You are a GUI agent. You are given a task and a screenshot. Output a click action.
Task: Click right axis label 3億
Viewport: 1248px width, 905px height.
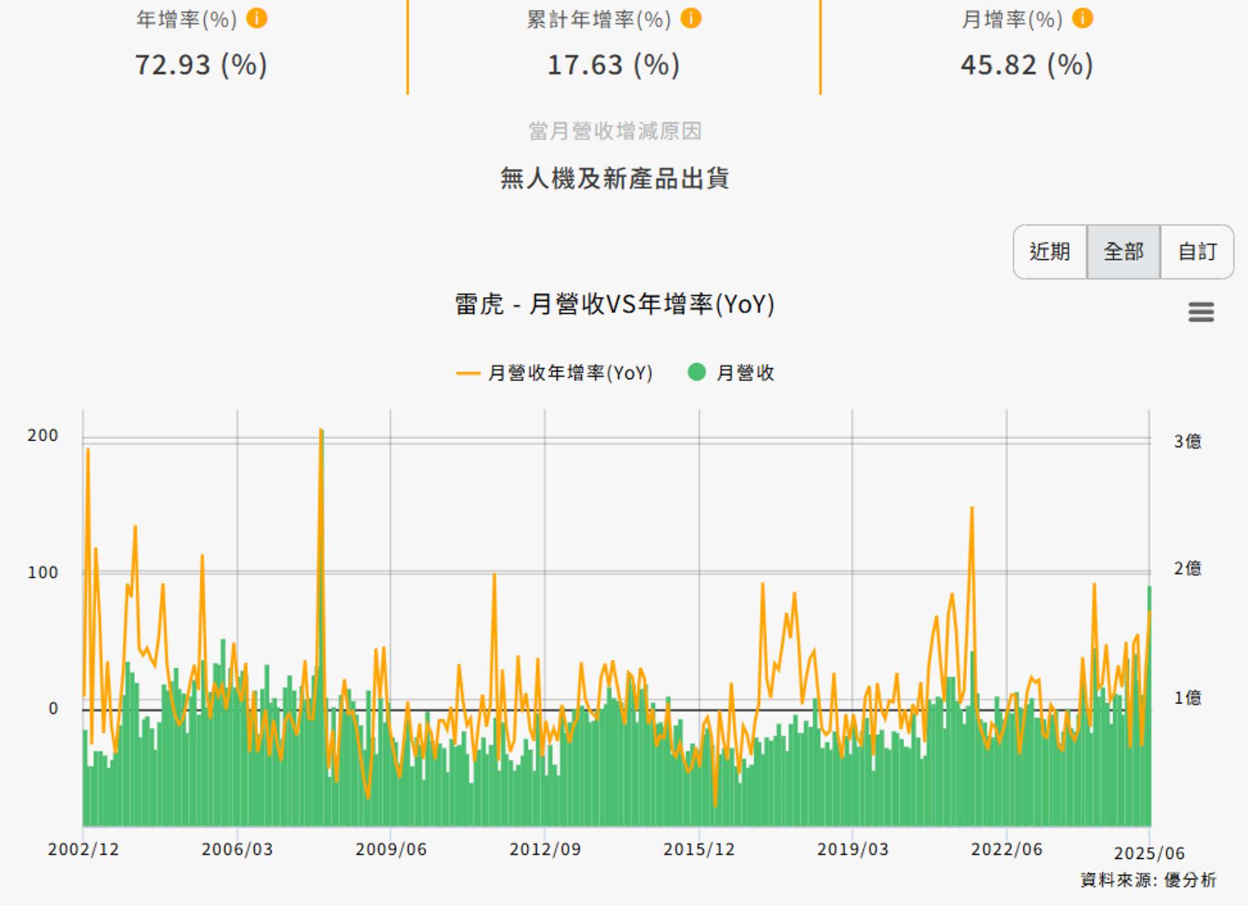click(x=1188, y=442)
